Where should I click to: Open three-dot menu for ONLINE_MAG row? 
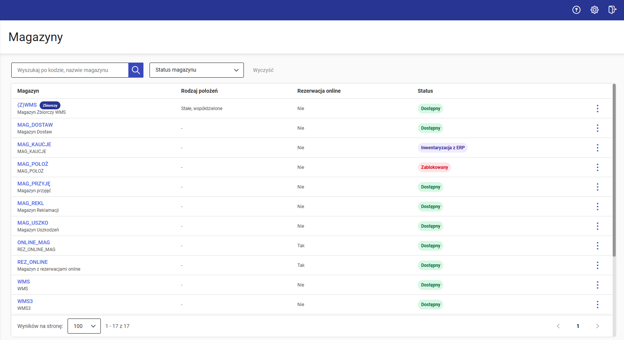tap(597, 246)
